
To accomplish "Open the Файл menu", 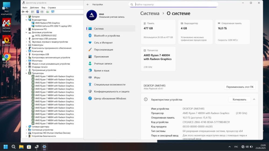I will tap(25, 8).
